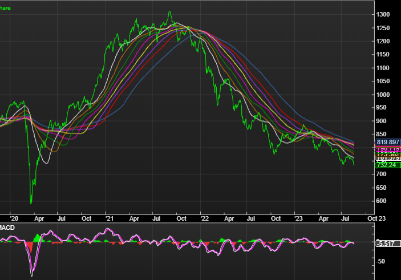Image resolution: width=401 pixels, height=280 pixels.
Task: Click the '22 year label on time axis
Action: click(205, 218)
